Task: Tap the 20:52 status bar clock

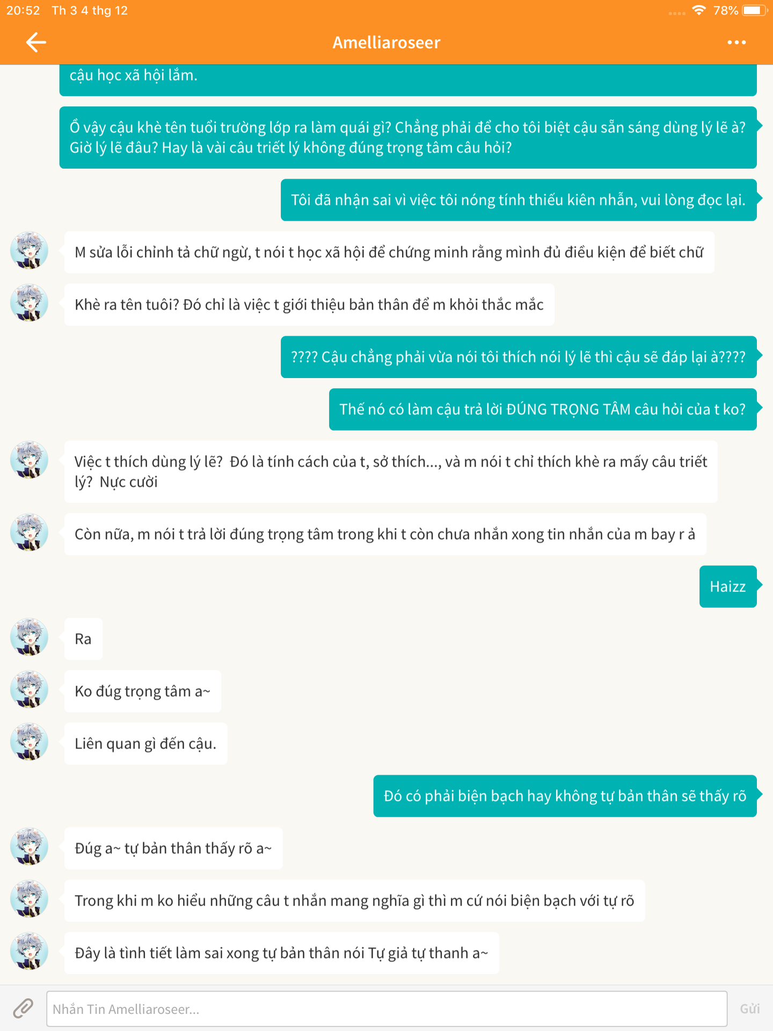Action: tap(23, 10)
